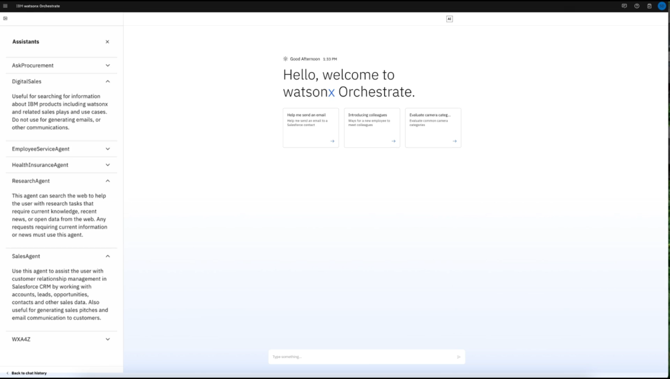Collapse the DigitalSales assistant description
The image size is (670, 379).
(x=108, y=82)
